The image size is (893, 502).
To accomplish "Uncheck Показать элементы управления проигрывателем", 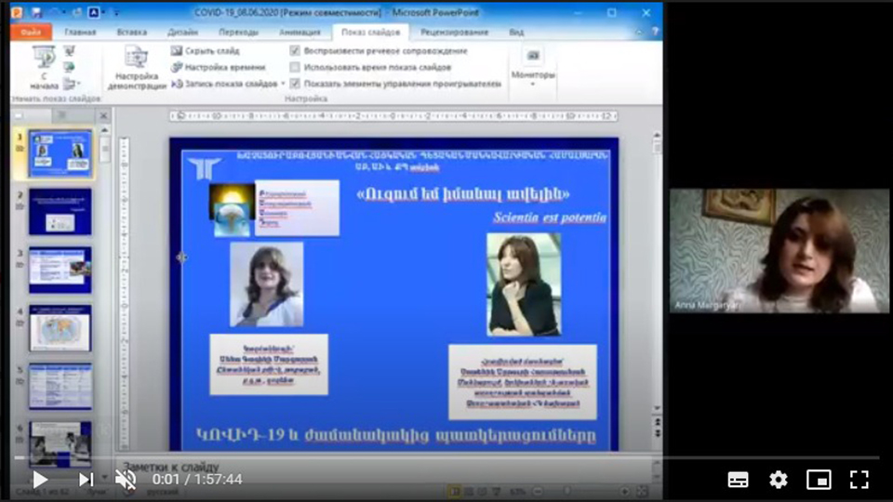I will point(295,83).
